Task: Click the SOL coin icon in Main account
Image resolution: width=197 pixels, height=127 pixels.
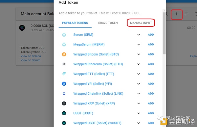Action: pyautogui.click(x=22, y=28)
